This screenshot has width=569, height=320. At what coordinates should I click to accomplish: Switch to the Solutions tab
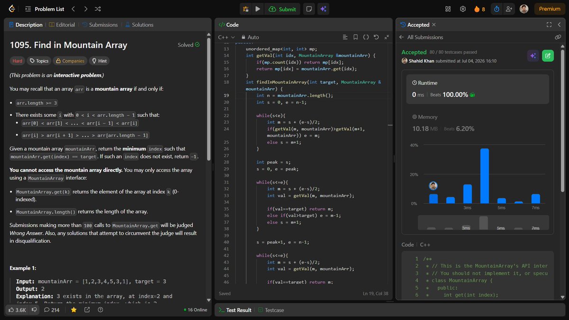(139, 25)
